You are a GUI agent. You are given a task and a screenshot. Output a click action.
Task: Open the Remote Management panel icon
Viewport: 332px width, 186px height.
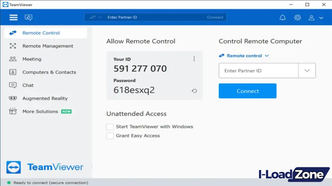pyautogui.click(x=13, y=46)
